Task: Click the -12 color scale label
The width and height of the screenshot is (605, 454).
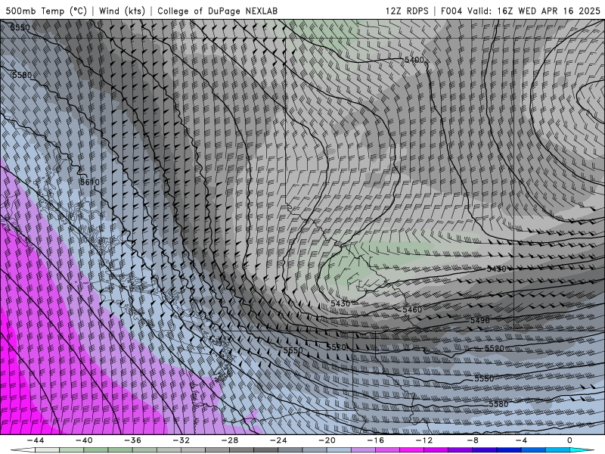Action: (x=424, y=440)
